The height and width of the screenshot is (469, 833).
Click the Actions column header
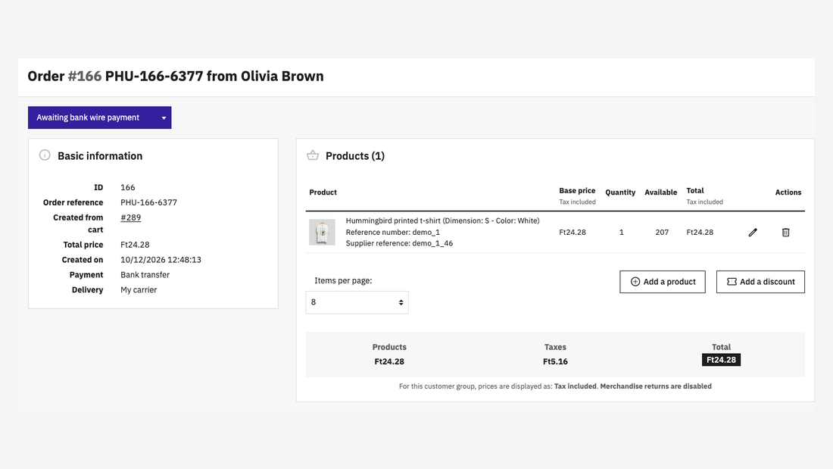(x=788, y=192)
